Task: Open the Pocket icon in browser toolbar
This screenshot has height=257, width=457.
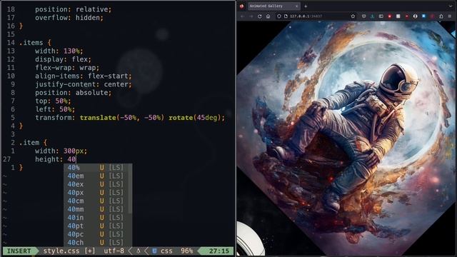Action: click(x=363, y=16)
